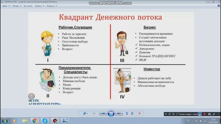The image size is (221, 124).
Task: Click the text Риск Увольнения
Action: (73, 38)
